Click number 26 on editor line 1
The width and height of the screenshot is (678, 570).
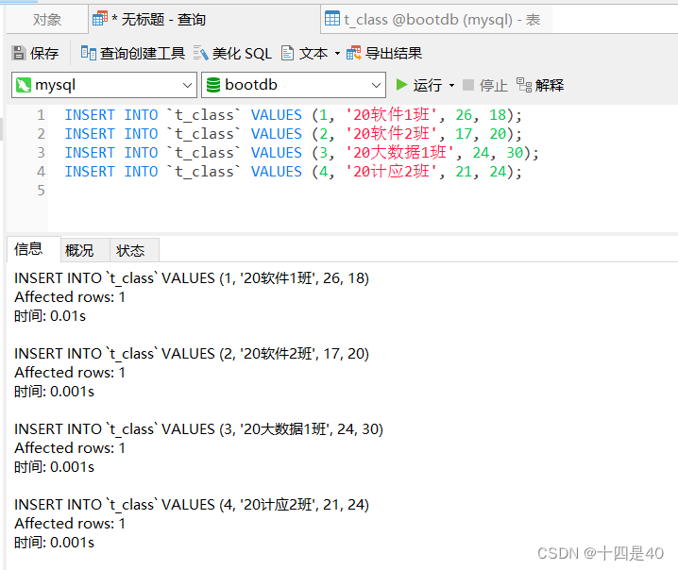coord(464,115)
